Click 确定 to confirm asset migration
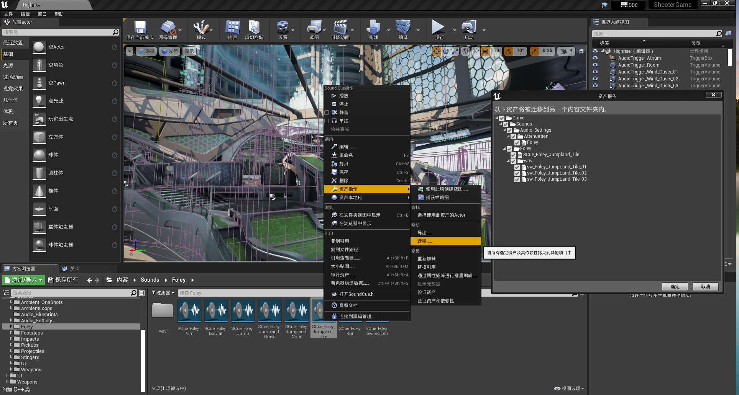 pos(675,287)
